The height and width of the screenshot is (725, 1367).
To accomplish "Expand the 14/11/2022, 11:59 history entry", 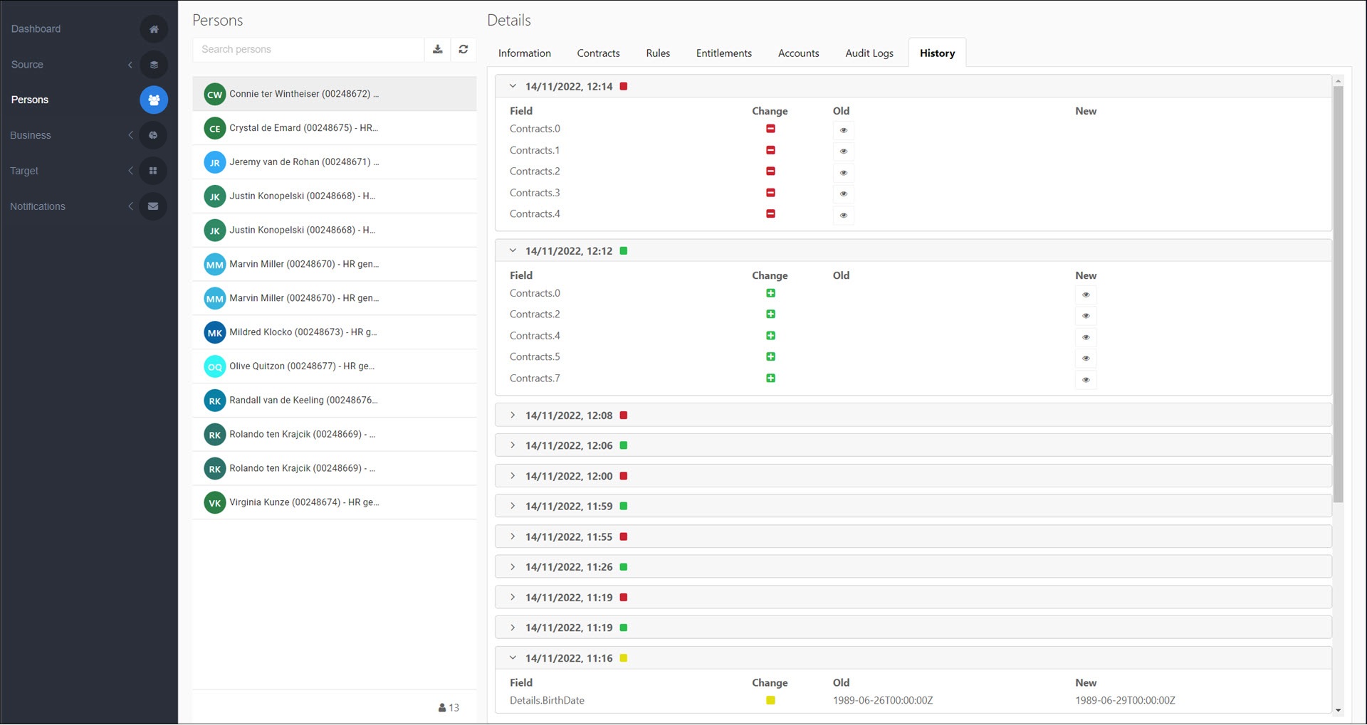I will (513, 506).
